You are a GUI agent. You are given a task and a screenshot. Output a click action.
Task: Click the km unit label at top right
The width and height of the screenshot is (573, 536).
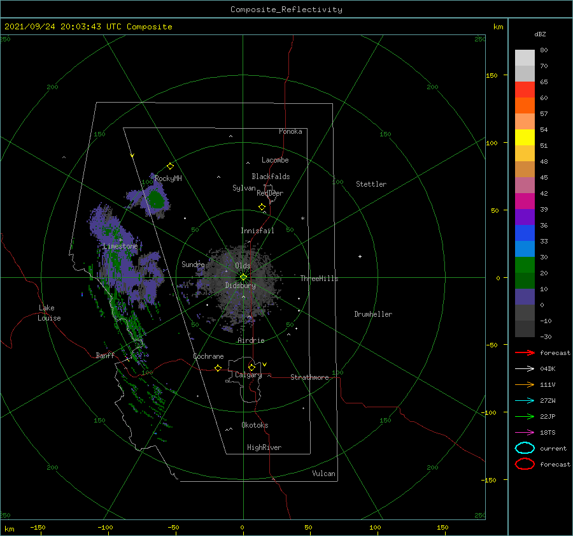pyautogui.click(x=498, y=27)
